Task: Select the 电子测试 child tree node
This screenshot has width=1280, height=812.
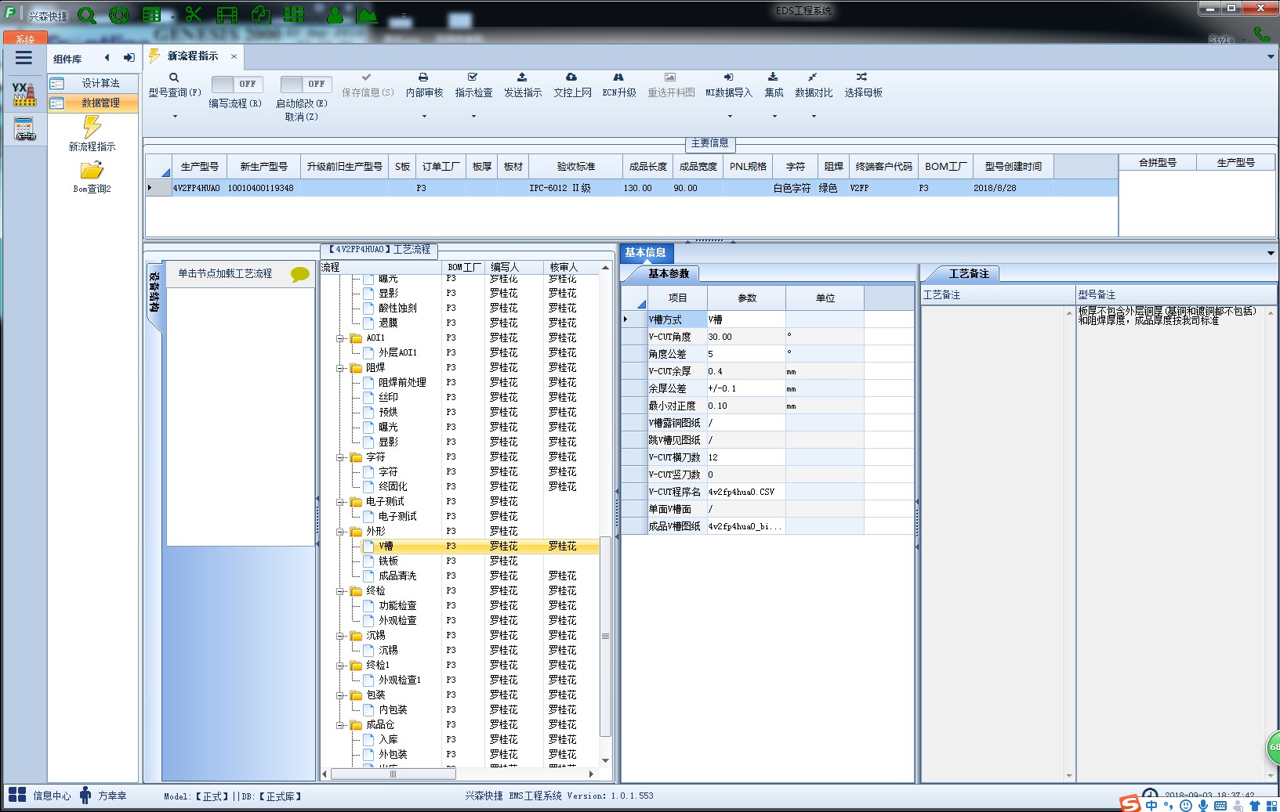Action: point(397,517)
